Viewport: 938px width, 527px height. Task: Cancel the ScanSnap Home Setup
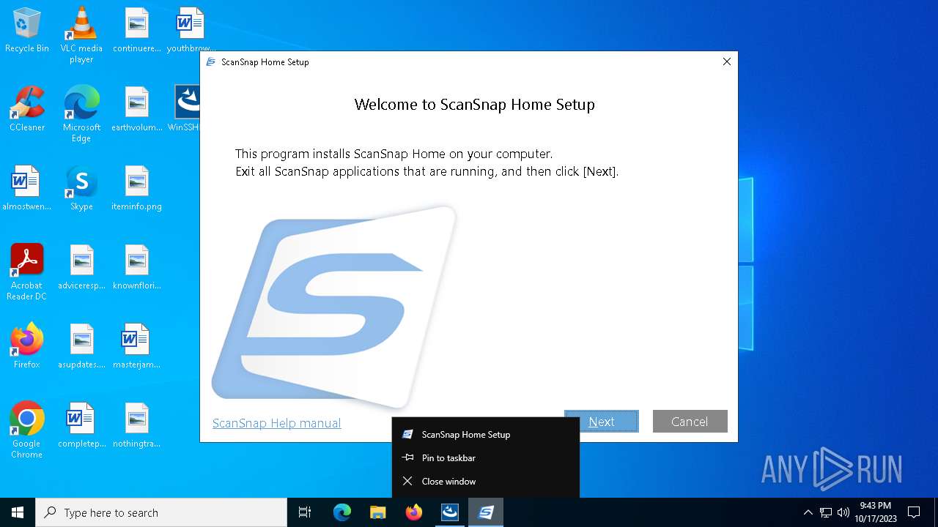(690, 422)
